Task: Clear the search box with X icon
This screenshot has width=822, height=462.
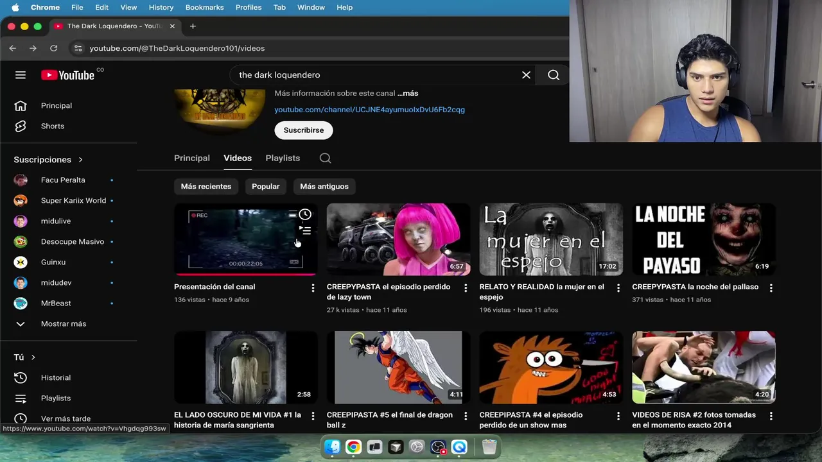Action: [526, 75]
